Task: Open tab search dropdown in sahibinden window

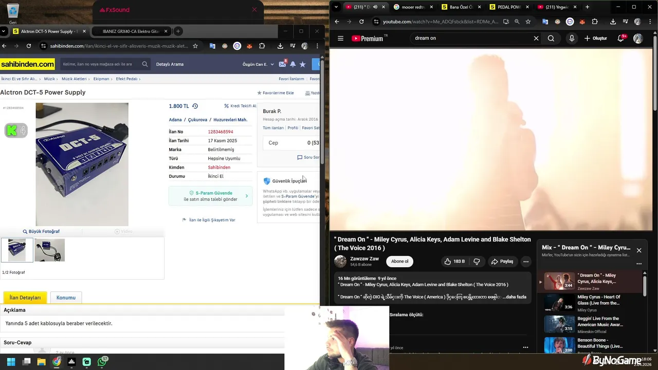Action: tap(4, 31)
